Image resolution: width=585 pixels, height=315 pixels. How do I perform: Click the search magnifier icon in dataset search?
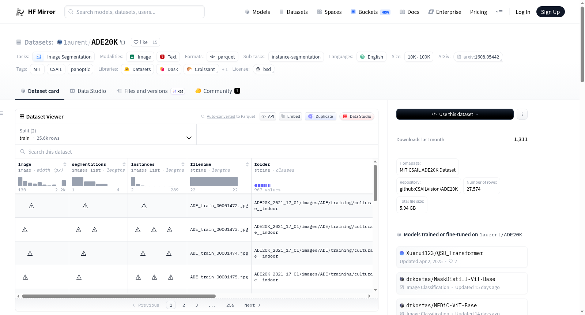coord(23,151)
